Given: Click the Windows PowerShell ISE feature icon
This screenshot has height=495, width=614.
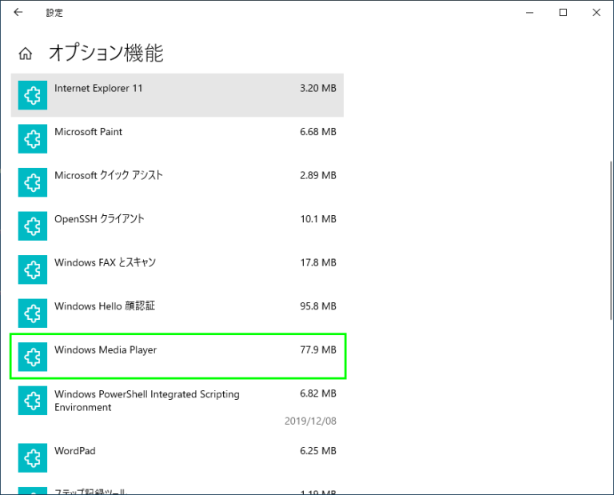Looking at the screenshot, I should click(x=33, y=401).
